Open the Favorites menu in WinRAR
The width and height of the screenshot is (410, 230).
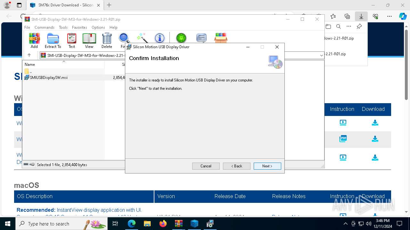(x=79, y=27)
